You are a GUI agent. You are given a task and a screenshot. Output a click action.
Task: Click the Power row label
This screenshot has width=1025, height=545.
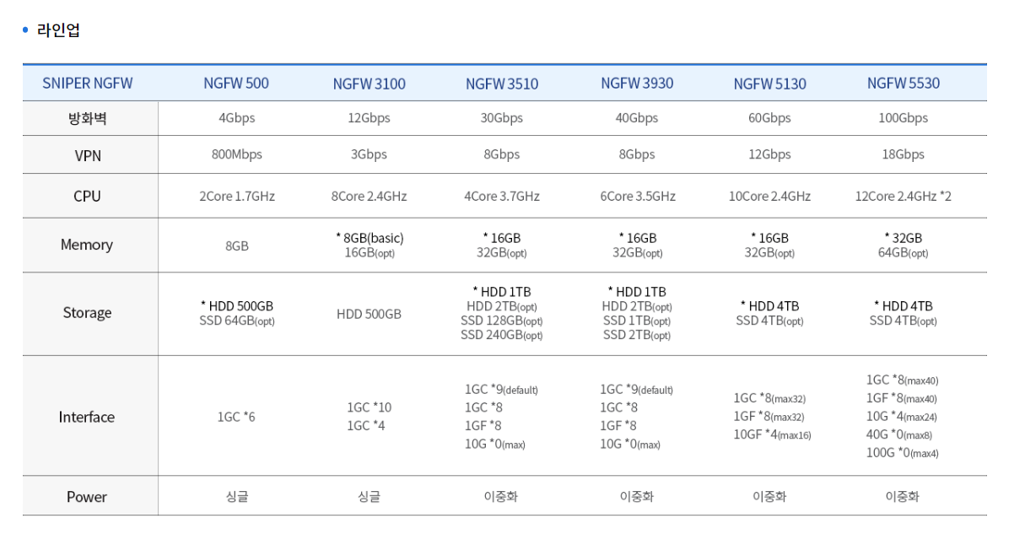tap(89, 497)
